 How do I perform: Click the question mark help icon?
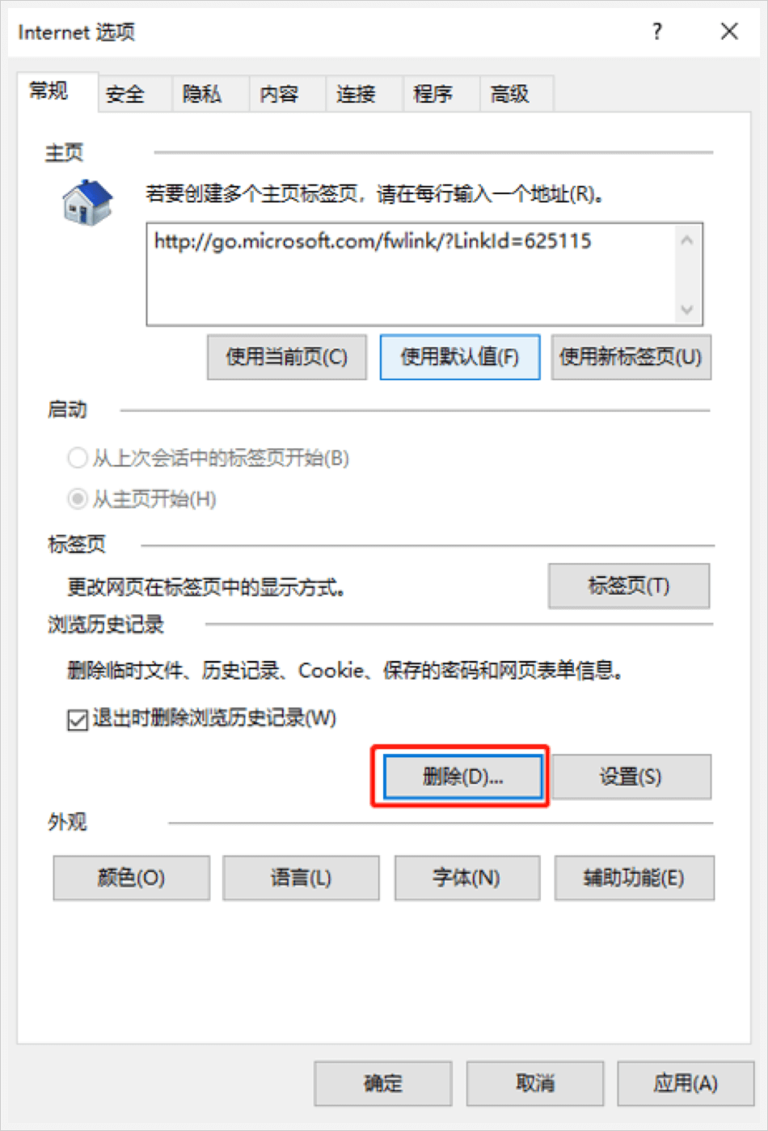[657, 32]
